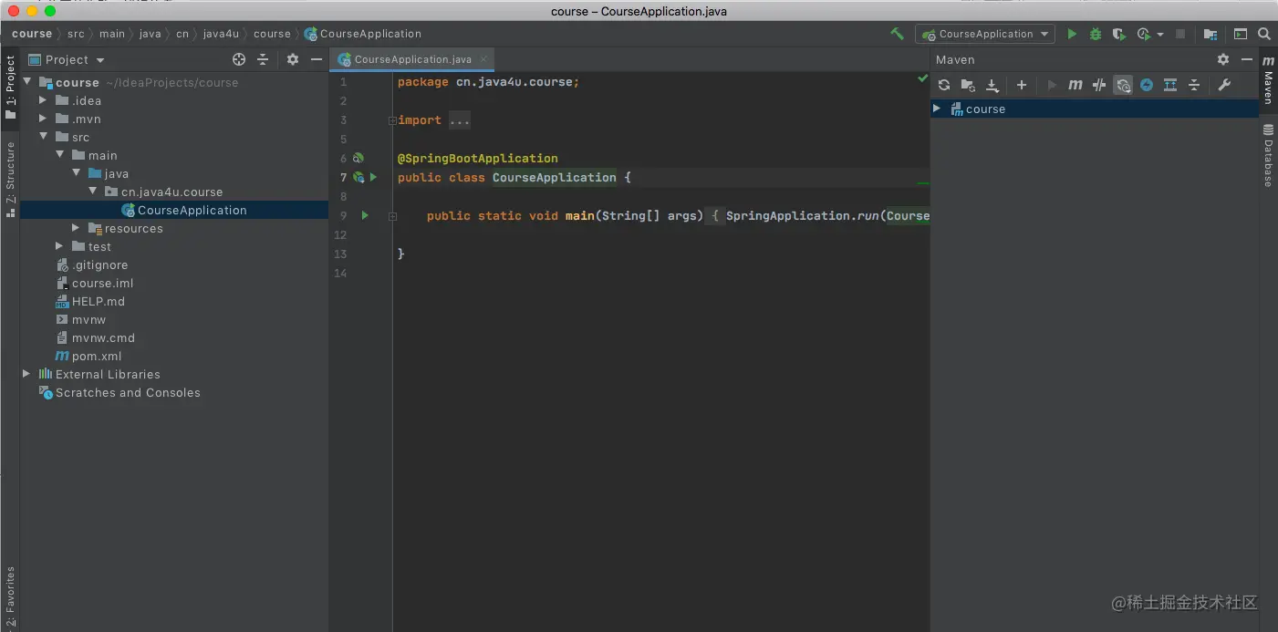The height and width of the screenshot is (632, 1278).
Task: Open the Favorites tool window tab
Action: pyautogui.click(x=10, y=596)
